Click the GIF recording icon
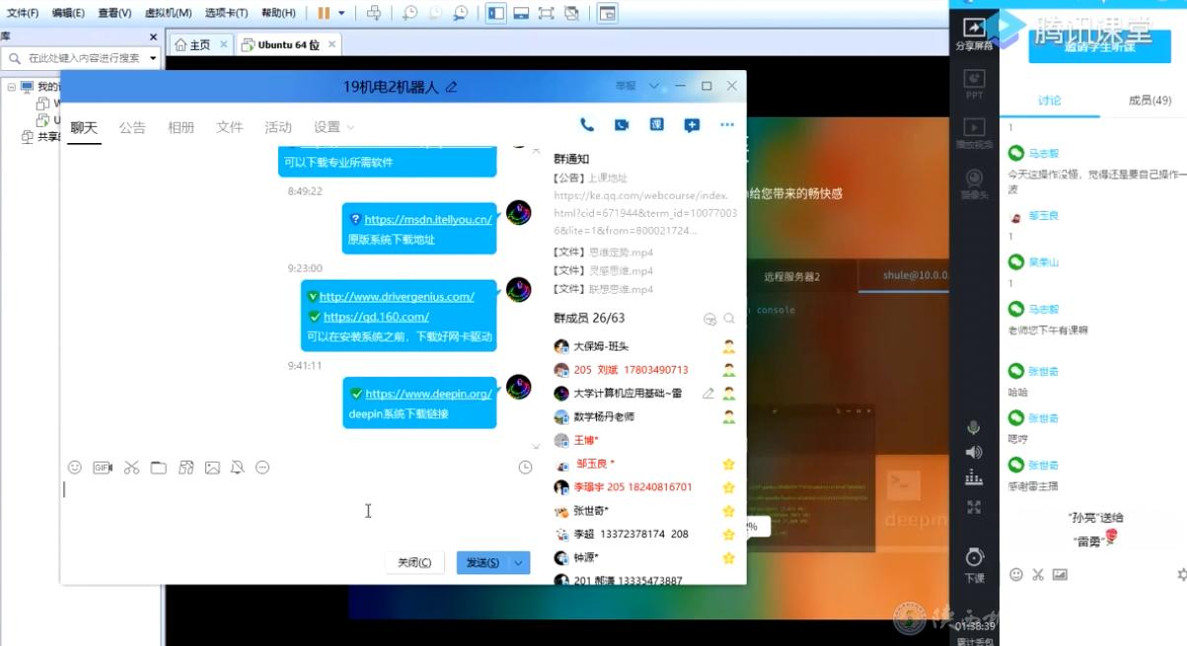Screen dimensions: 1187x646 tap(103, 467)
